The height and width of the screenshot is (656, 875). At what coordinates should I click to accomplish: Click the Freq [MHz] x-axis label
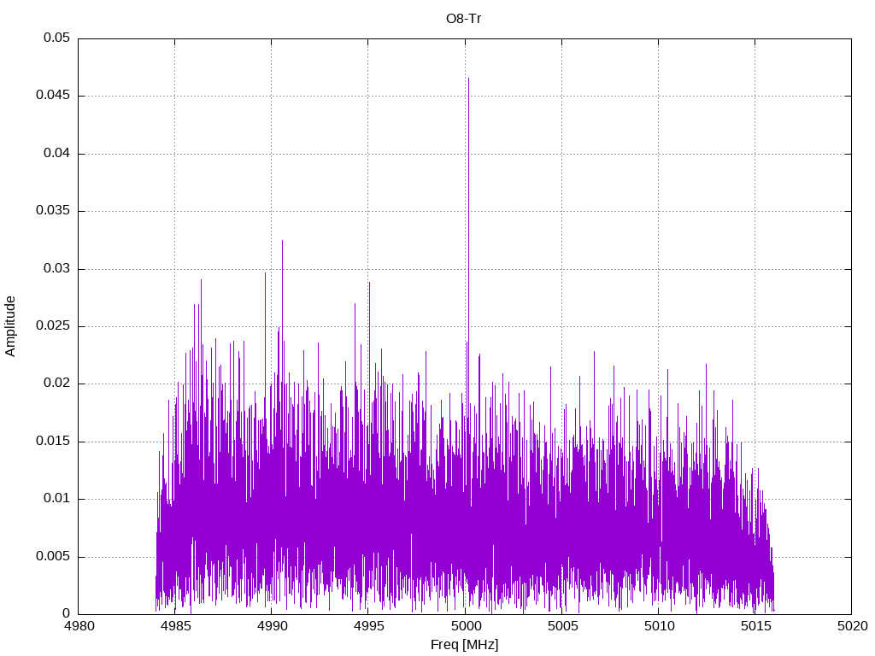[x=464, y=645]
